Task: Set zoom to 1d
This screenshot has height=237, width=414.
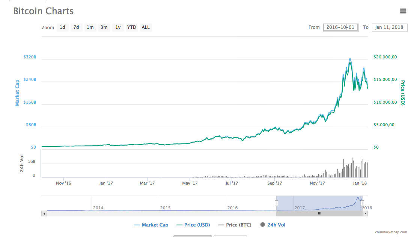Action: 62,27
